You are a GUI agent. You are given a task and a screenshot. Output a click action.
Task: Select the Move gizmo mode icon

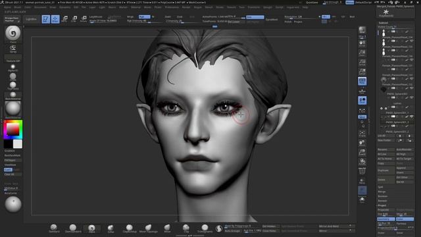pyautogui.click(x=64, y=19)
